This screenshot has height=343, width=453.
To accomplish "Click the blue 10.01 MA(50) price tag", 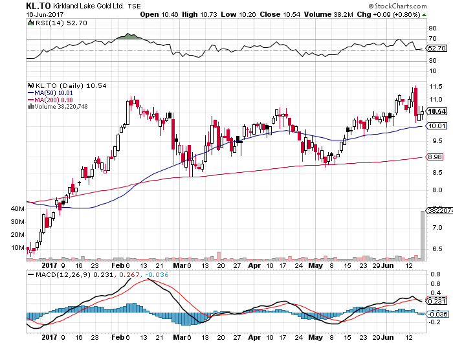I will (x=437, y=126).
